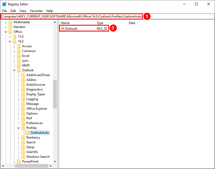The height and width of the screenshot is (169, 215).
Task: Open the File menu
Action: pyautogui.click(x=5, y=11)
